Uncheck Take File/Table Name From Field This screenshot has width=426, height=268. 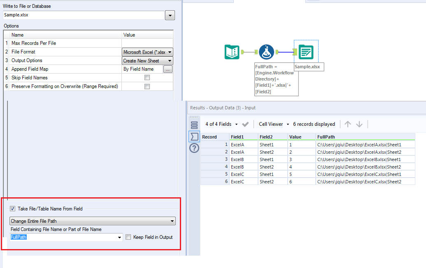(x=12, y=208)
